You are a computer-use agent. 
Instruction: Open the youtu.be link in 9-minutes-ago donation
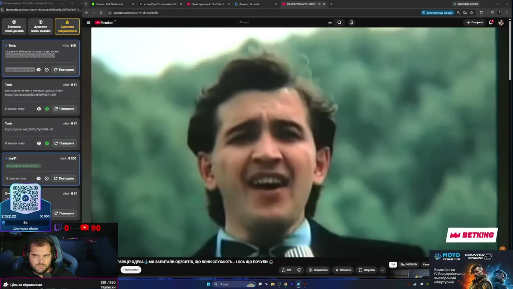click(x=29, y=129)
